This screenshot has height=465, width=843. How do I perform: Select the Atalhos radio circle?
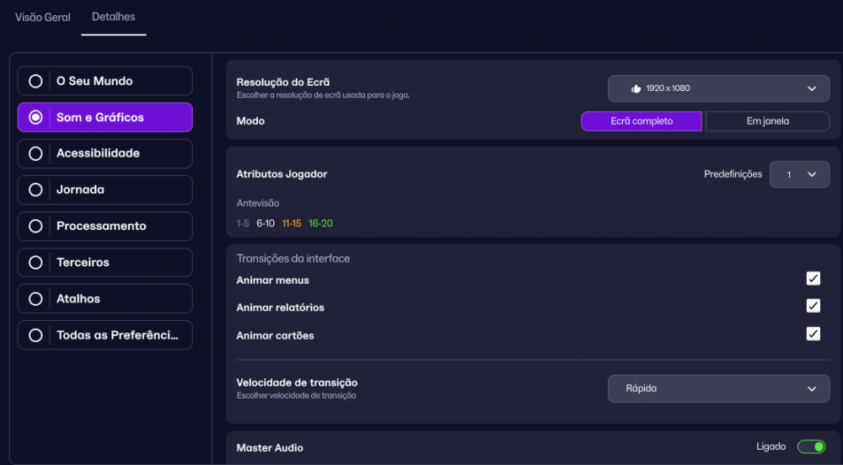(x=35, y=299)
